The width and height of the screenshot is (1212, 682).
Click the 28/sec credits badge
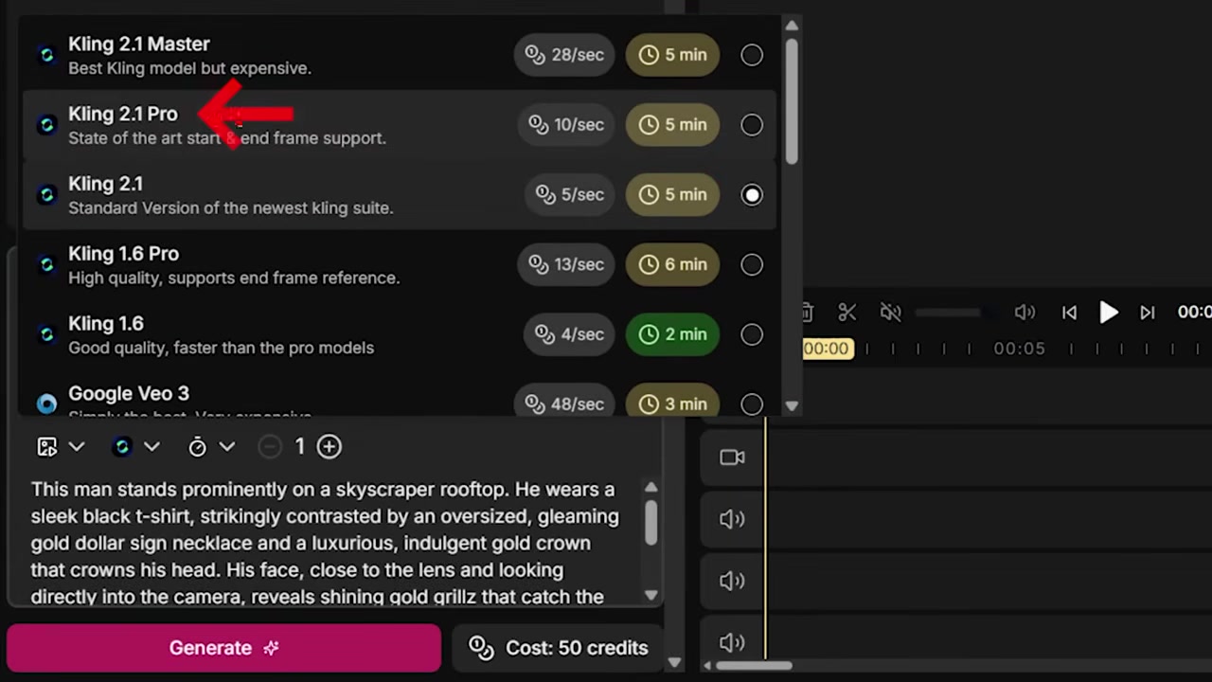point(564,55)
